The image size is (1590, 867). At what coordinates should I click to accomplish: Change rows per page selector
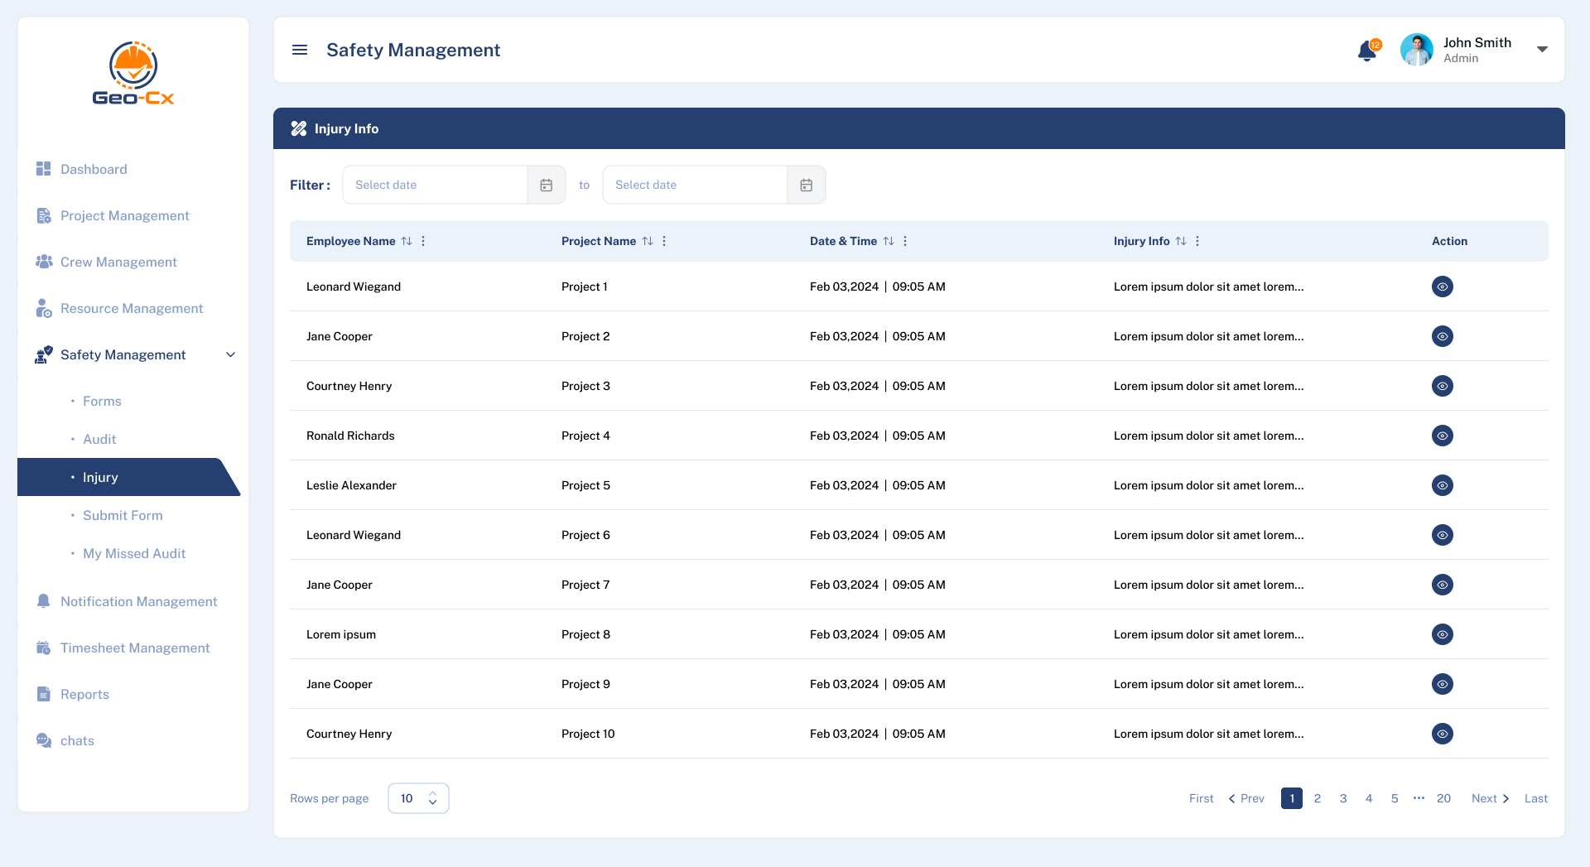418,798
